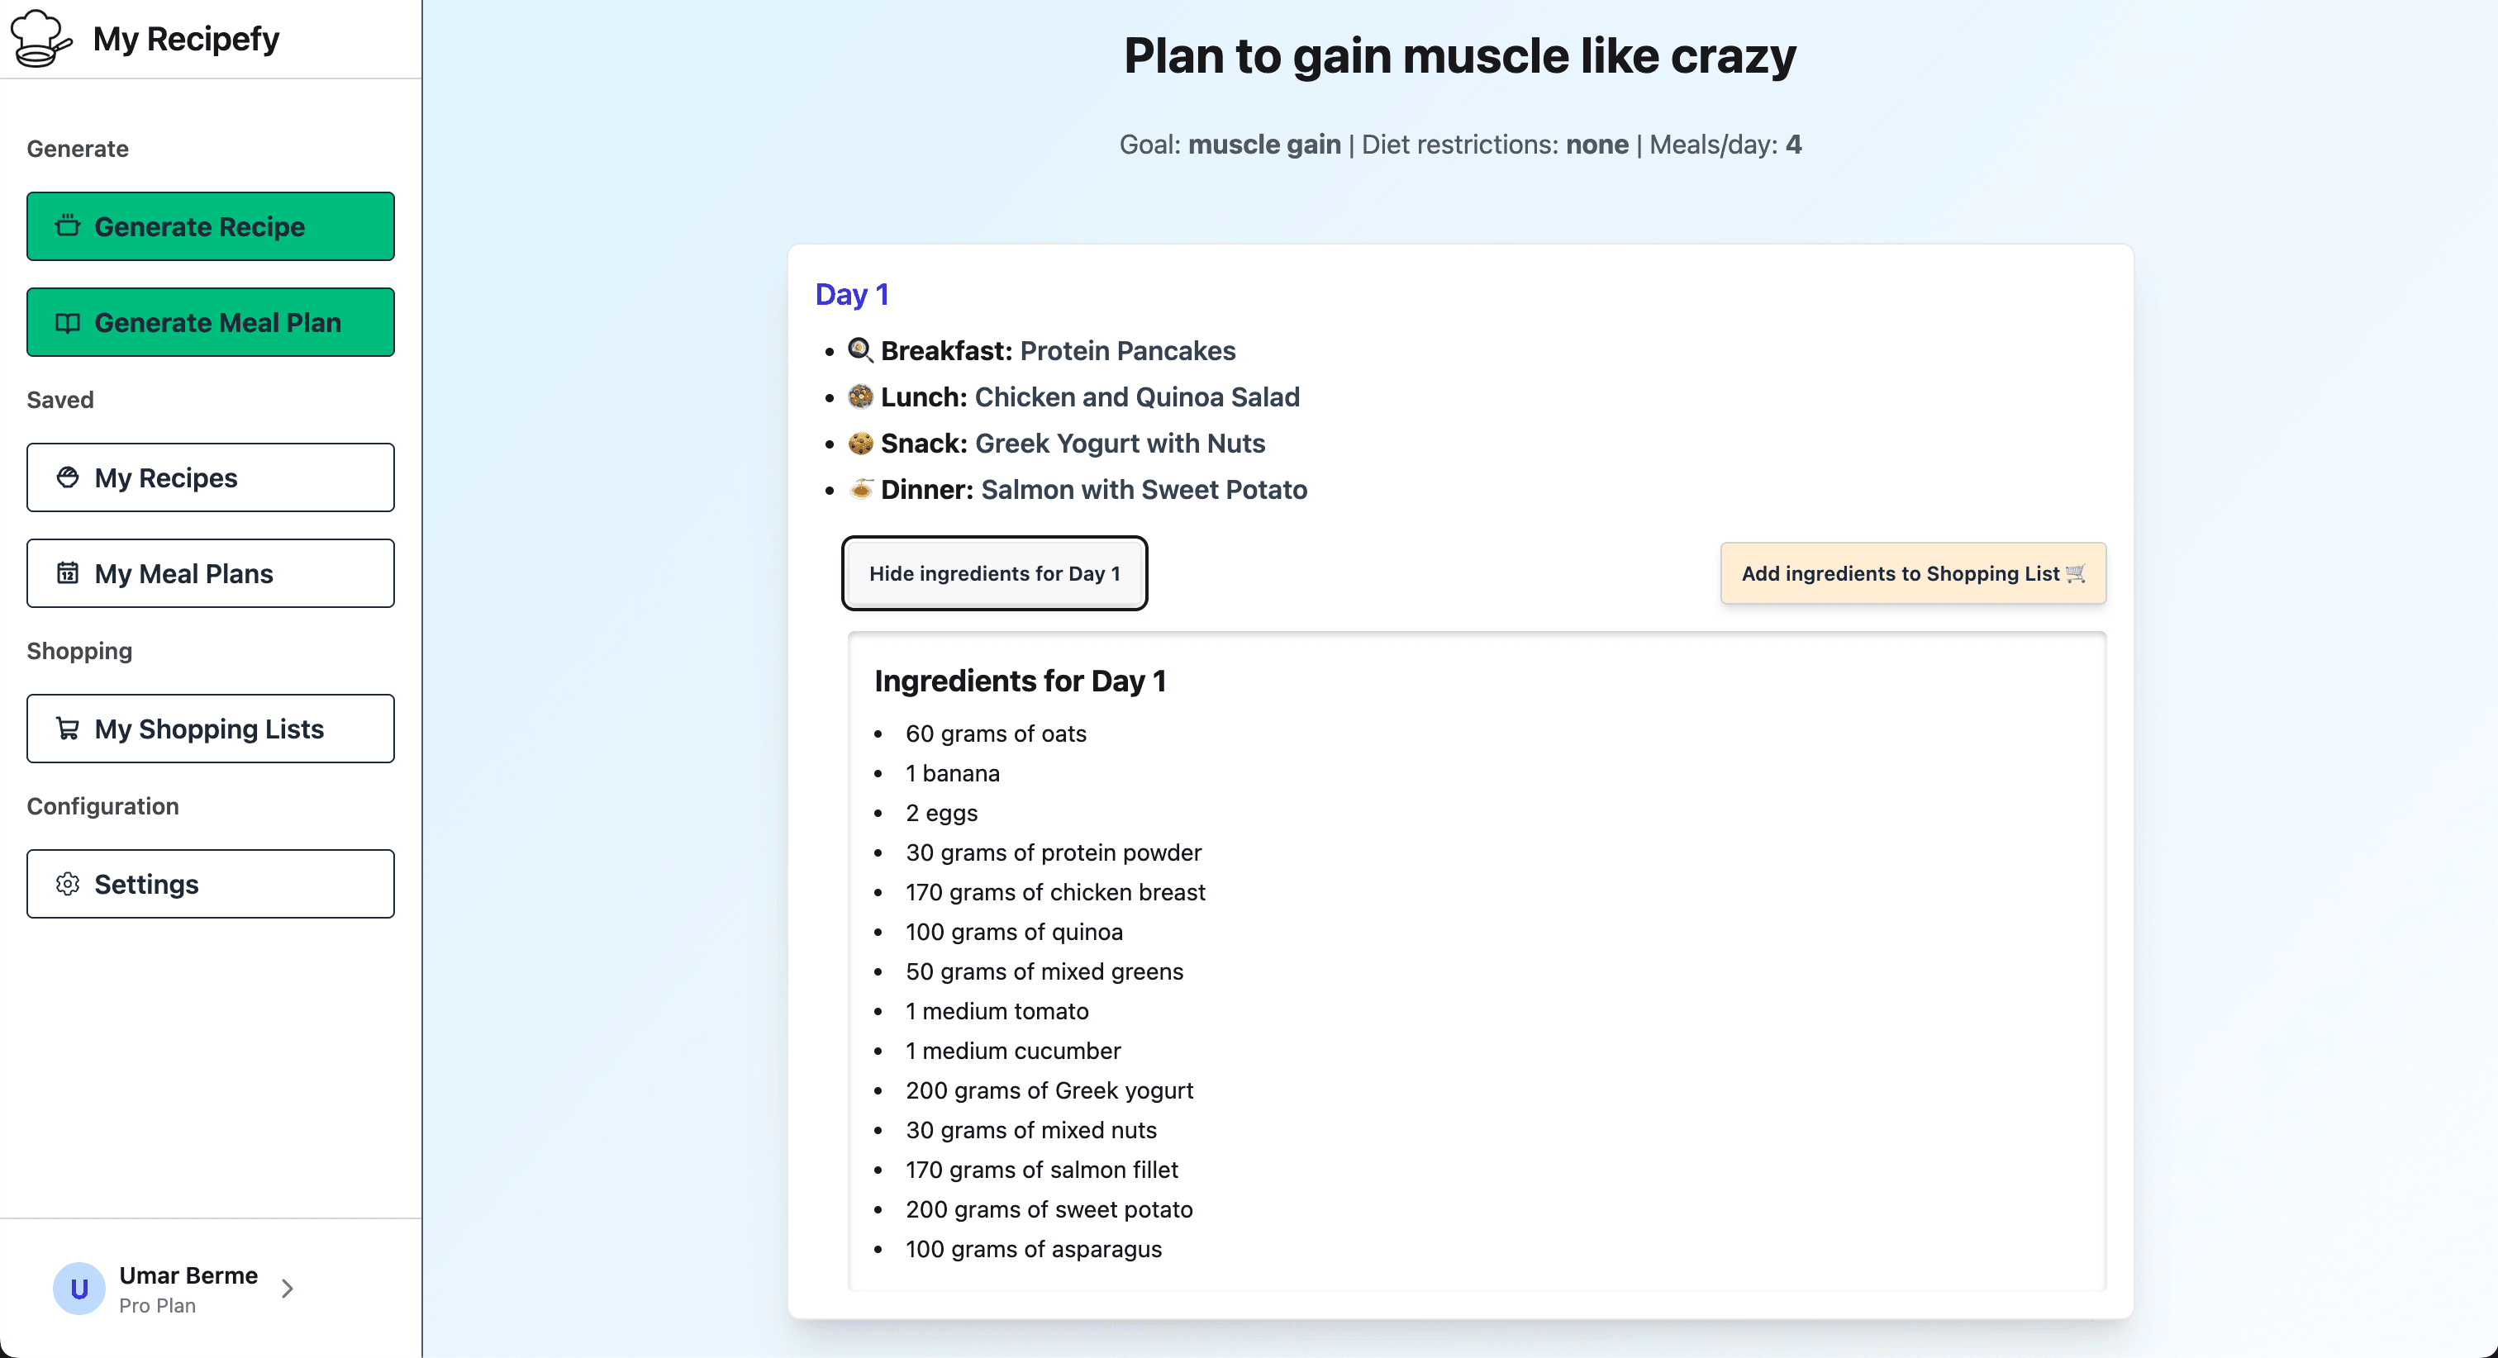Open the My Meal Plans menu item

pos(211,573)
